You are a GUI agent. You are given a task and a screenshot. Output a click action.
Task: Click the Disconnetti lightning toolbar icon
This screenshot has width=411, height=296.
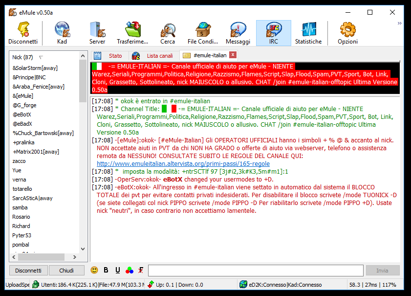pyautogui.click(x=23, y=33)
